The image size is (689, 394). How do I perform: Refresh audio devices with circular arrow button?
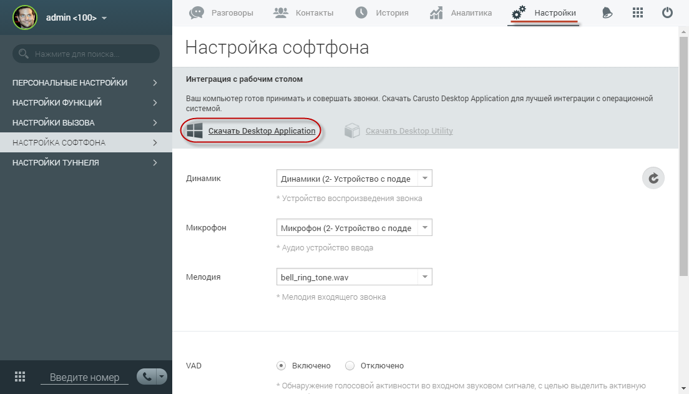click(653, 178)
